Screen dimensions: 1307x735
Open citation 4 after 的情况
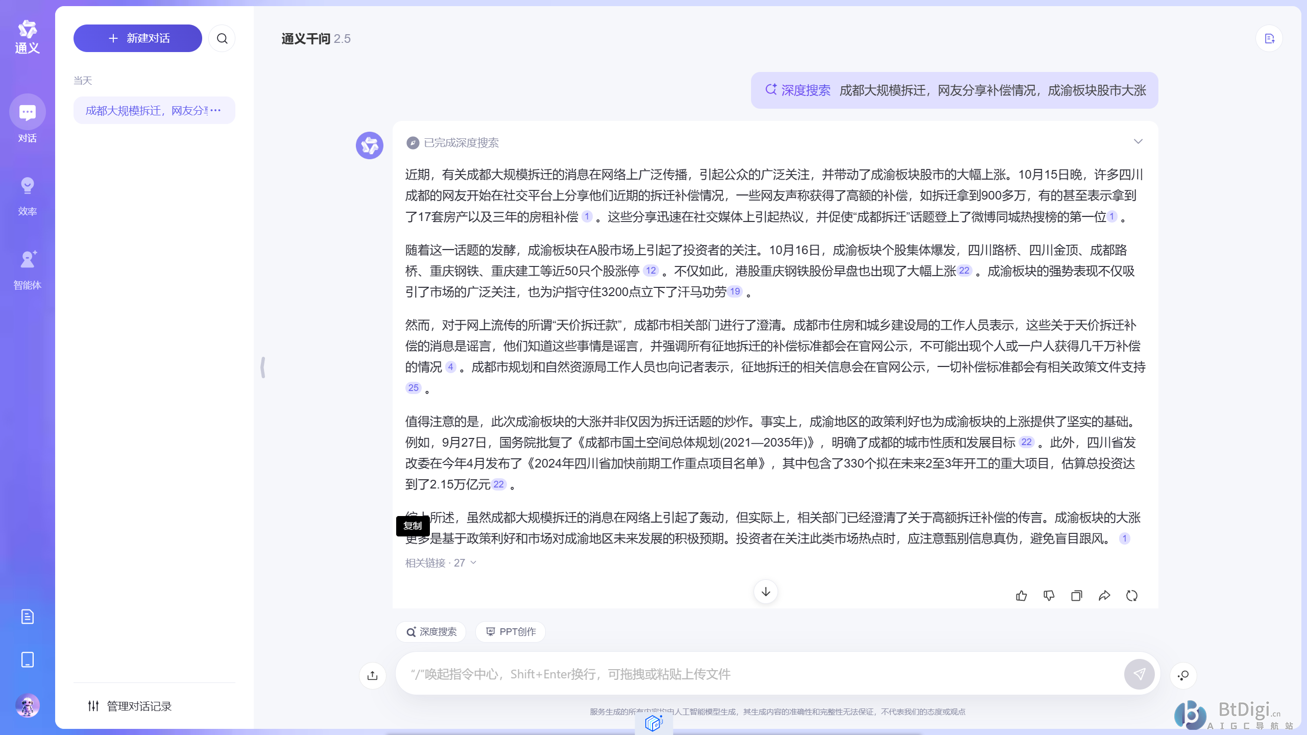tap(450, 366)
